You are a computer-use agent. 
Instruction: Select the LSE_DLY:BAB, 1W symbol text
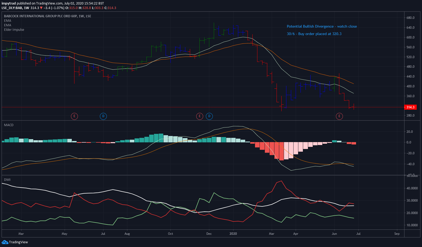pos(15,8)
